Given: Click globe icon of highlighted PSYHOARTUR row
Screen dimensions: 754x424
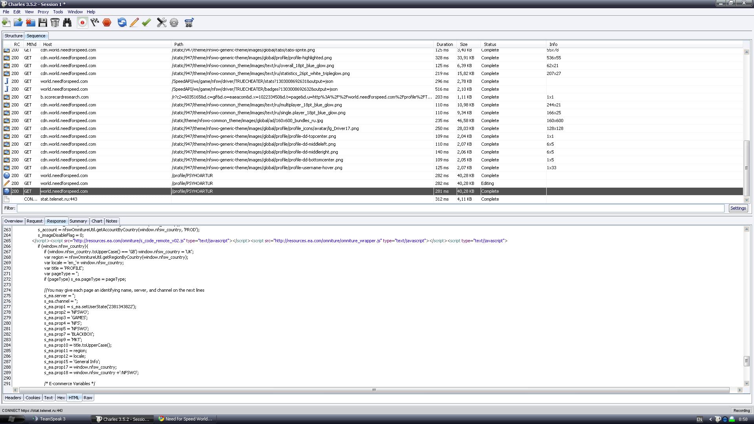Looking at the screenshot, I should point(7,191).
